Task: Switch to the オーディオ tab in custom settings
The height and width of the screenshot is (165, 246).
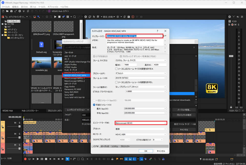Action: pyautogui.click(x=105, y=146)
